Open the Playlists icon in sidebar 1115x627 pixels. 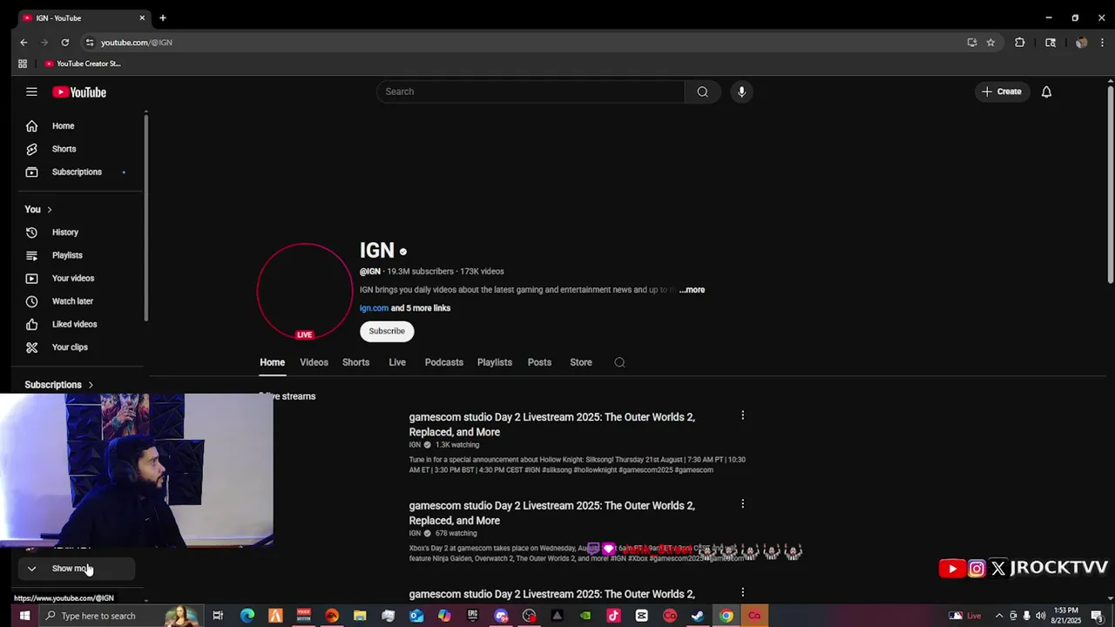coord(31,255)
